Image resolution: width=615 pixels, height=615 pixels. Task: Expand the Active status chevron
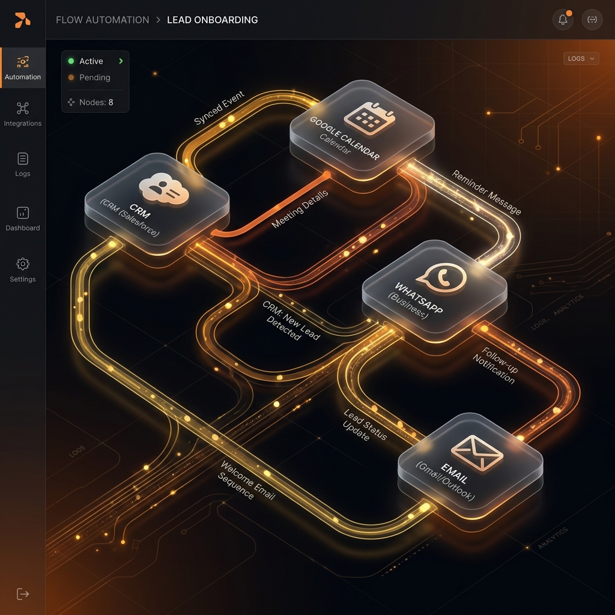[121, 61]
